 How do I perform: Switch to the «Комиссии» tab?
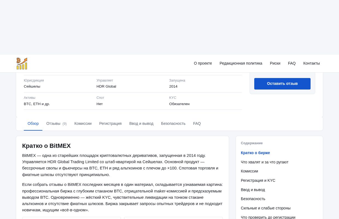point(83,124)
